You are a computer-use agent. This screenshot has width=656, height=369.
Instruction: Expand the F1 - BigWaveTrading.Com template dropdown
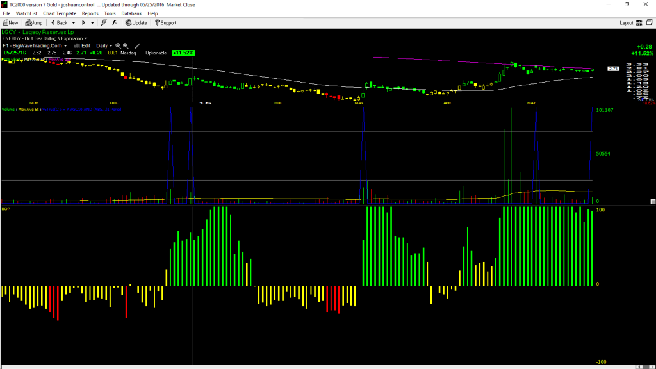[x=65, y=46]
